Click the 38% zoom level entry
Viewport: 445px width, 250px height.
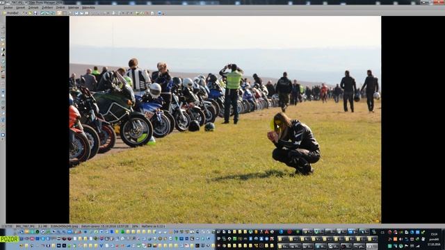pos(135,226)
